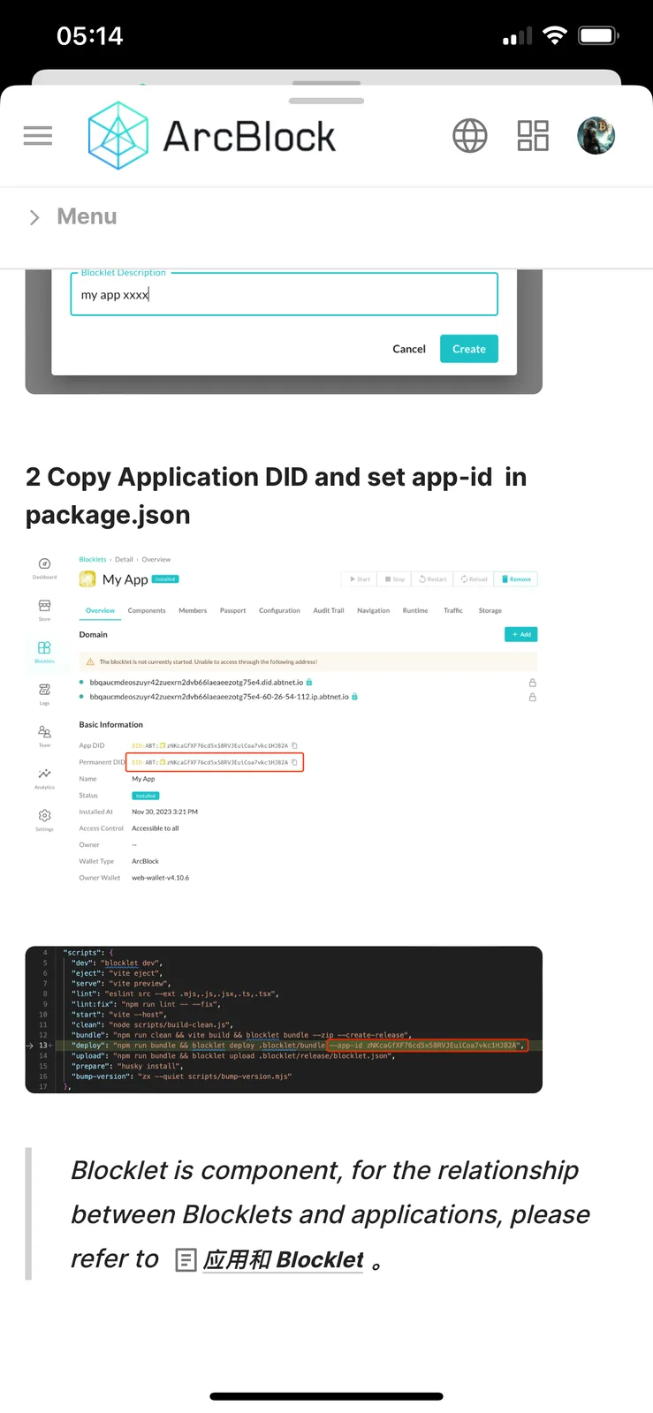Tap the Wi-Fi status icon
653x1413 pixels.
(x=555, y=35)
